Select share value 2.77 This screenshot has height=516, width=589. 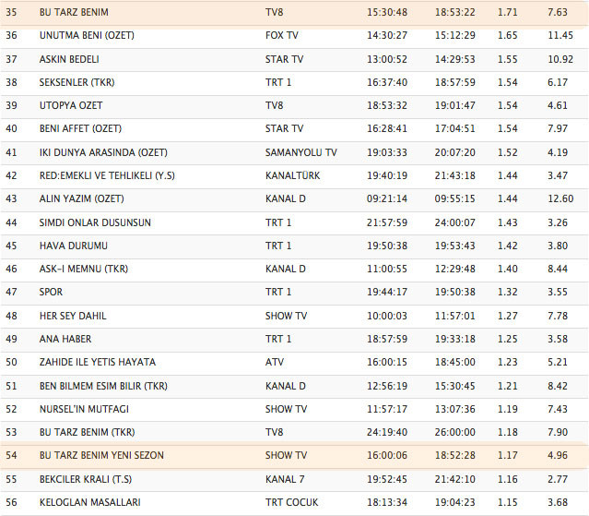(x=558, y=479)
